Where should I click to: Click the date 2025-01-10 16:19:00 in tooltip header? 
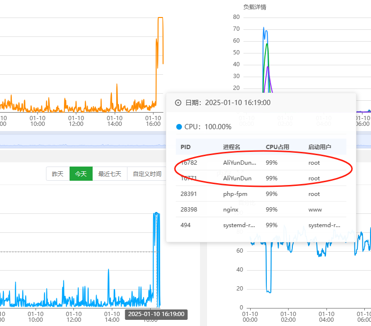[238, 103]
